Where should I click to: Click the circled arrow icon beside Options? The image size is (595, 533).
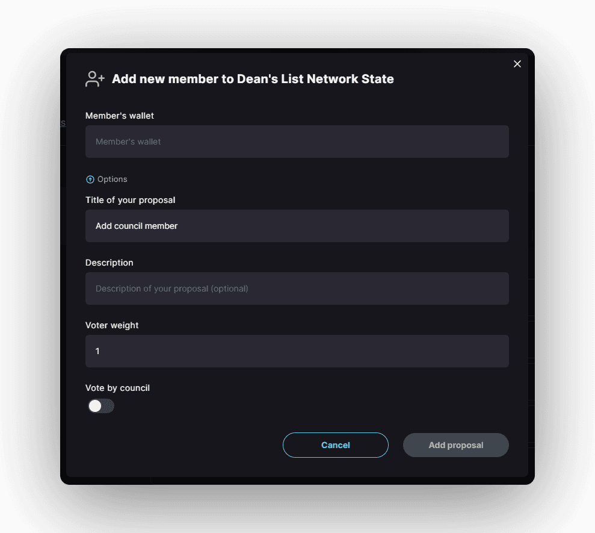(x=90, y=179)
